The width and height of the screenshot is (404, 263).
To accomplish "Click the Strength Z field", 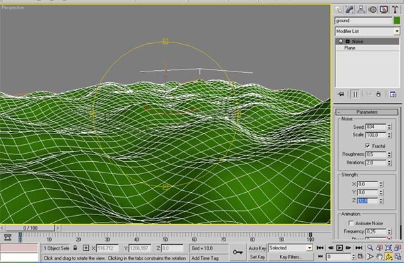I will click(367, 200).
